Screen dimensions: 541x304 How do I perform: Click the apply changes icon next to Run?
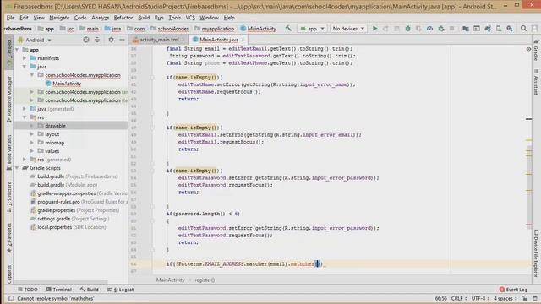tap(385, 29)
